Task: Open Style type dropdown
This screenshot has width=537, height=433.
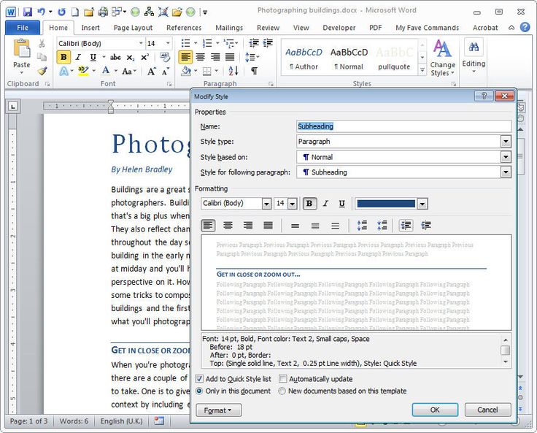Action: tap(506, 142)
